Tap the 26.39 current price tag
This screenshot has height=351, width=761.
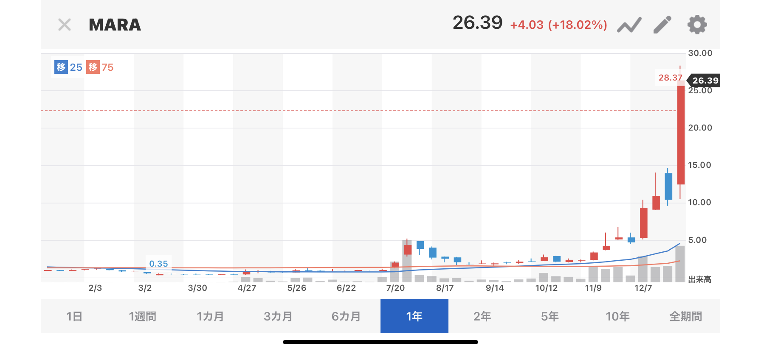coord(705,81)
